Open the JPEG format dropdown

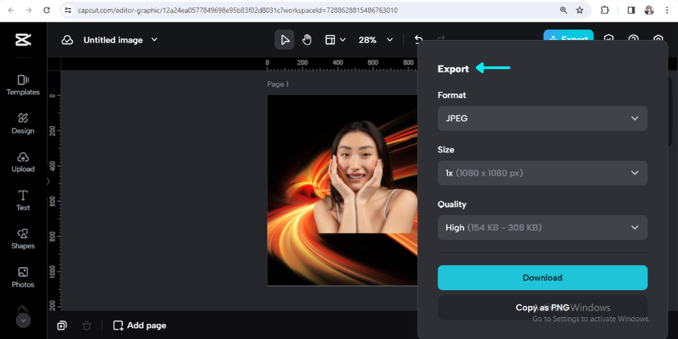tap(542, 119)
